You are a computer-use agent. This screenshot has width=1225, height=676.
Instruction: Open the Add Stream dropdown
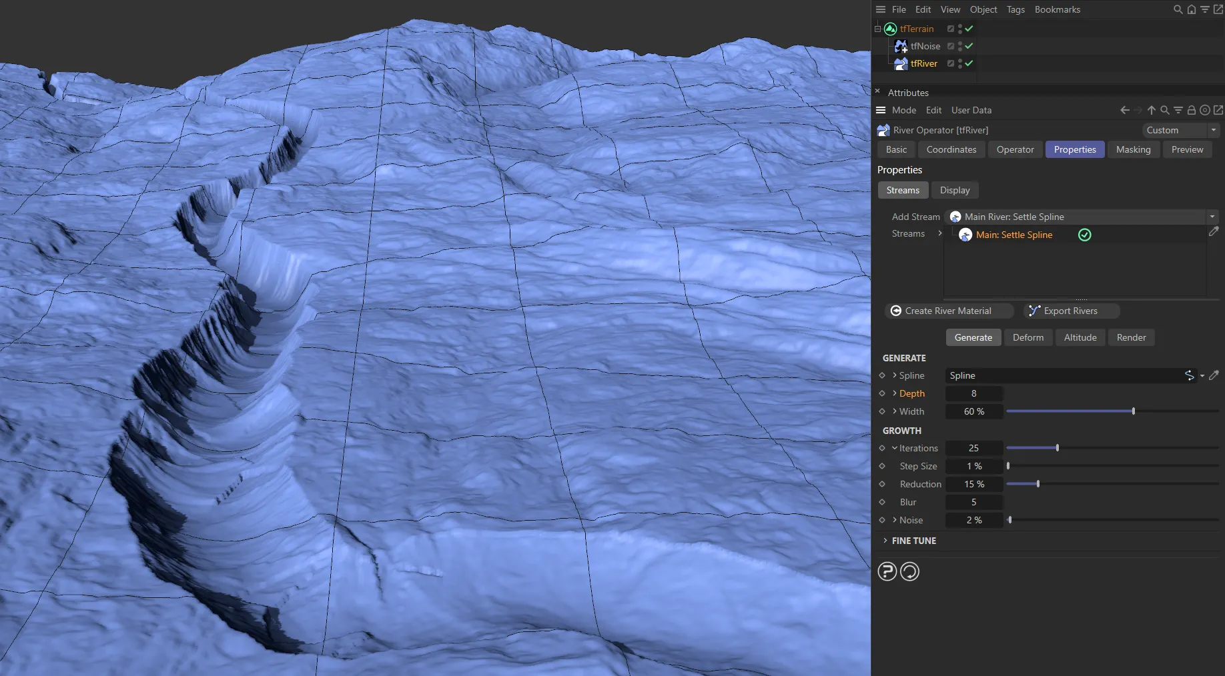tap(1212, 217)
